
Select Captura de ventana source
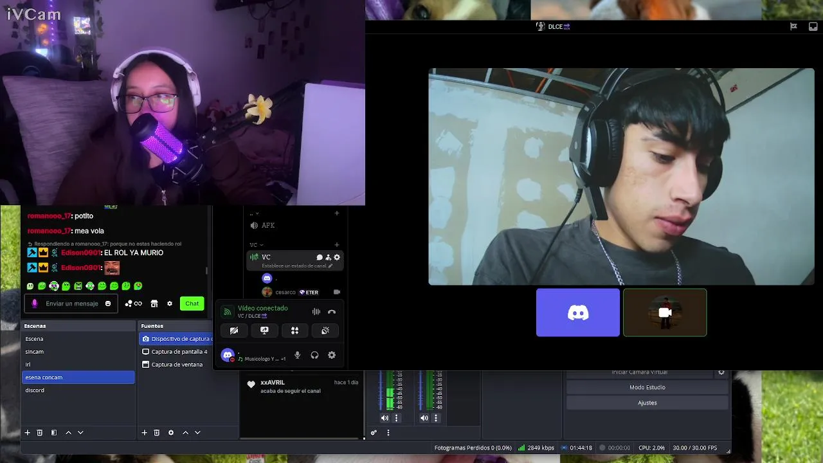[x=176, y=365]
